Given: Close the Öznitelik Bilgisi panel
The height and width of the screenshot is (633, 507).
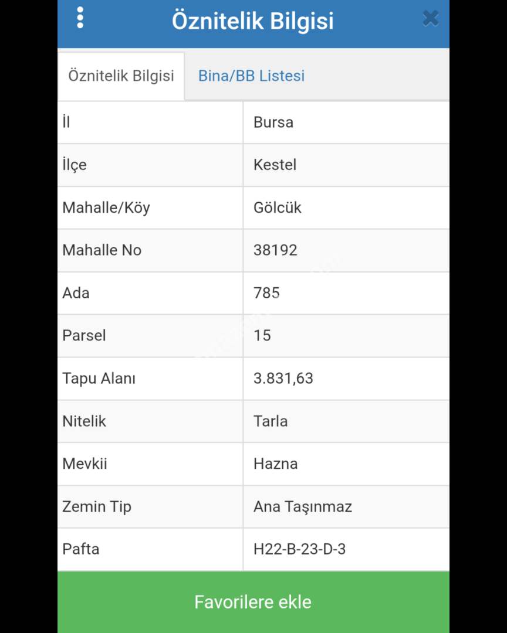Looking at the screenshot, I should pos(430,19).
